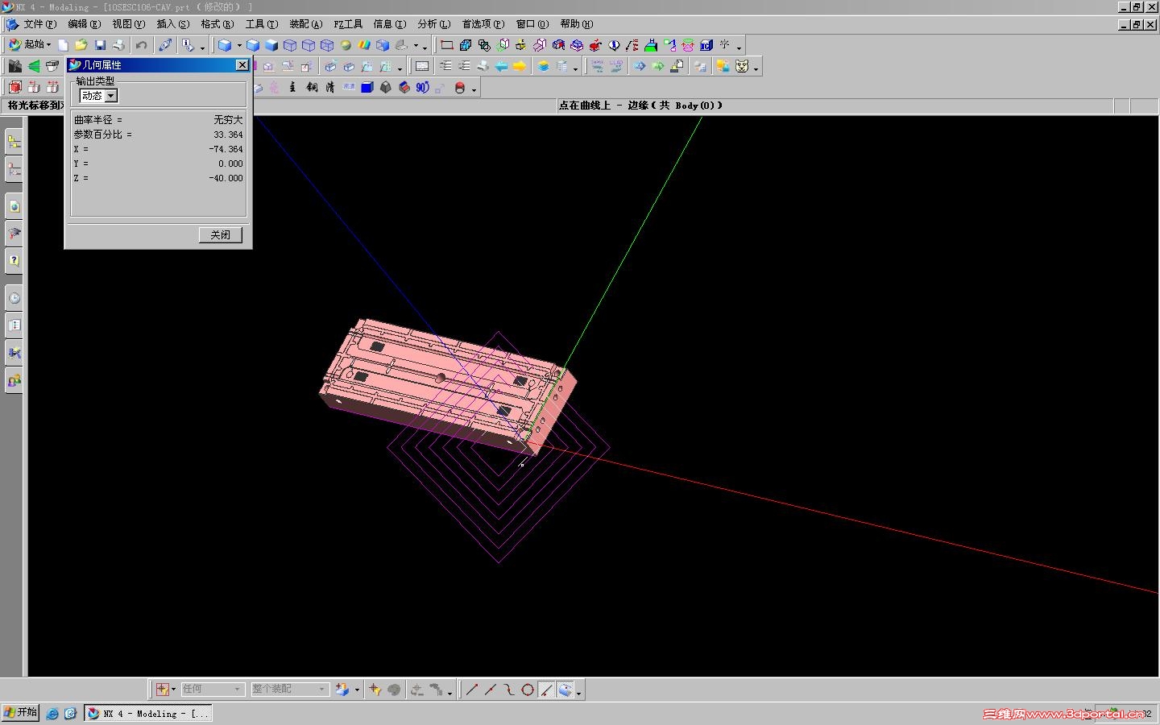Toggle arc center snap point circle icon

528,690
